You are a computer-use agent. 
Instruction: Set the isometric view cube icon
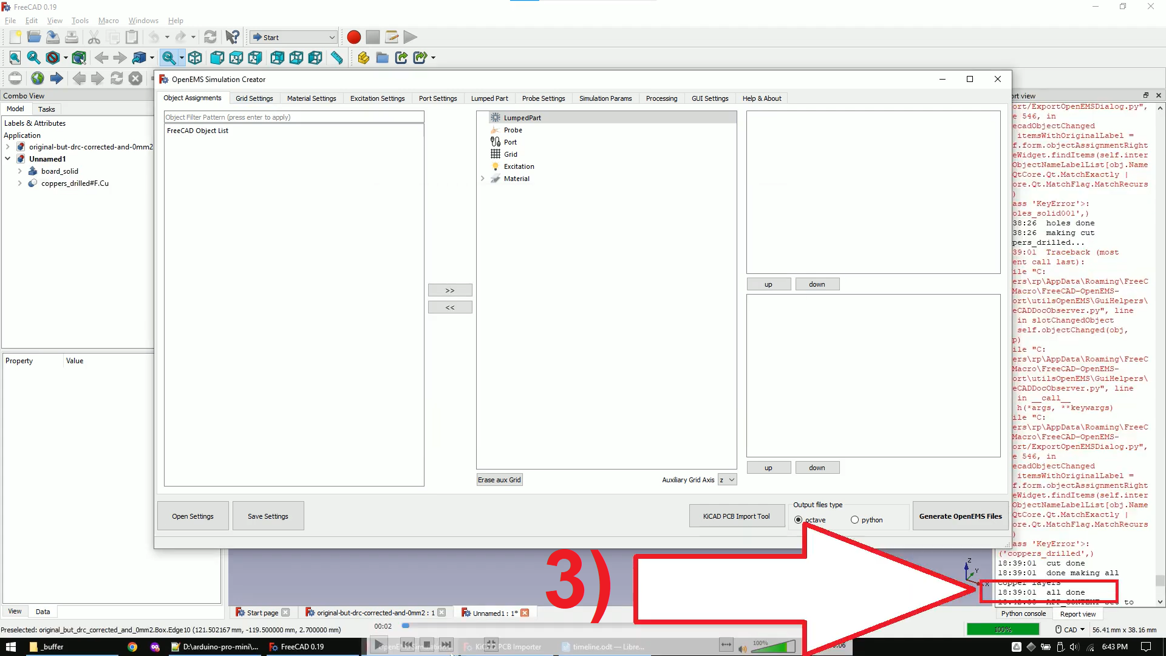tap(195, 58)
